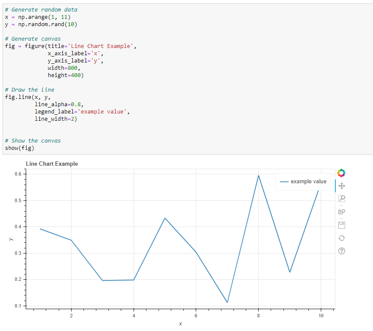
Task: Open the Bokeh help icon
Action: 341,251
